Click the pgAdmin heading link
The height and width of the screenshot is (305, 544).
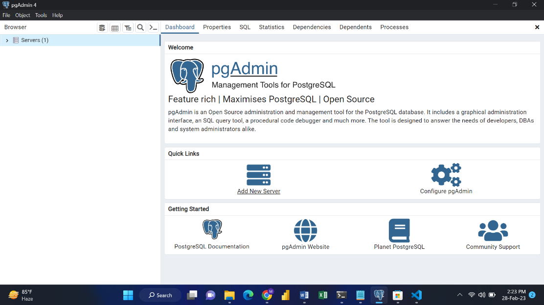(x=245, y=68)
